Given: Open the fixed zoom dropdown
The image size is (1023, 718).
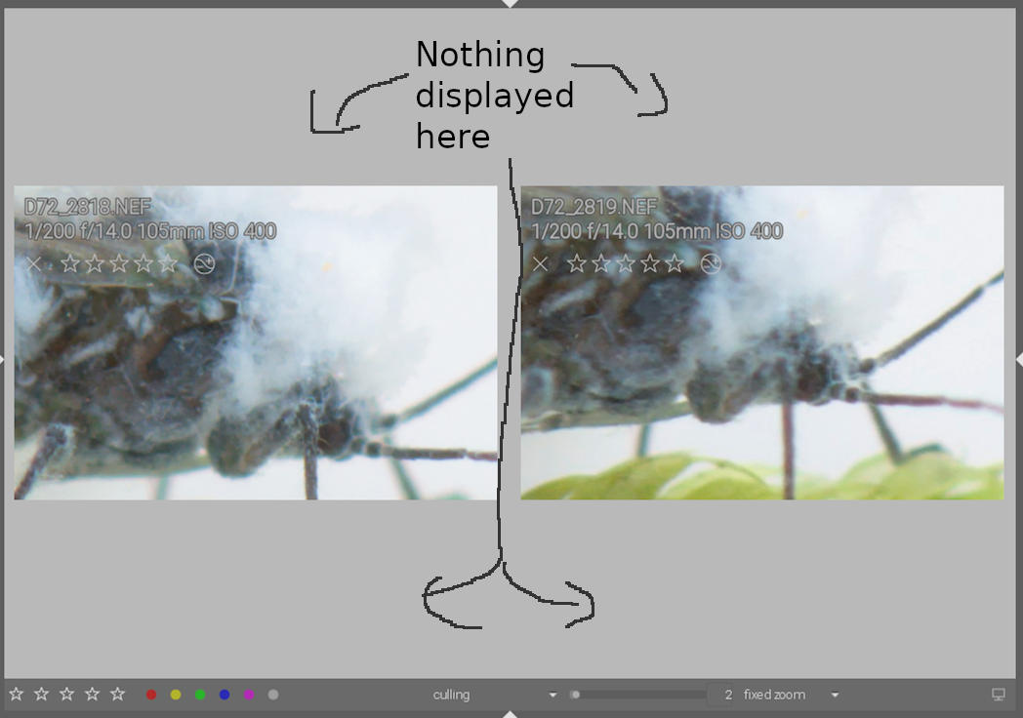Looking at the screenshot, I should click(835, 694).
